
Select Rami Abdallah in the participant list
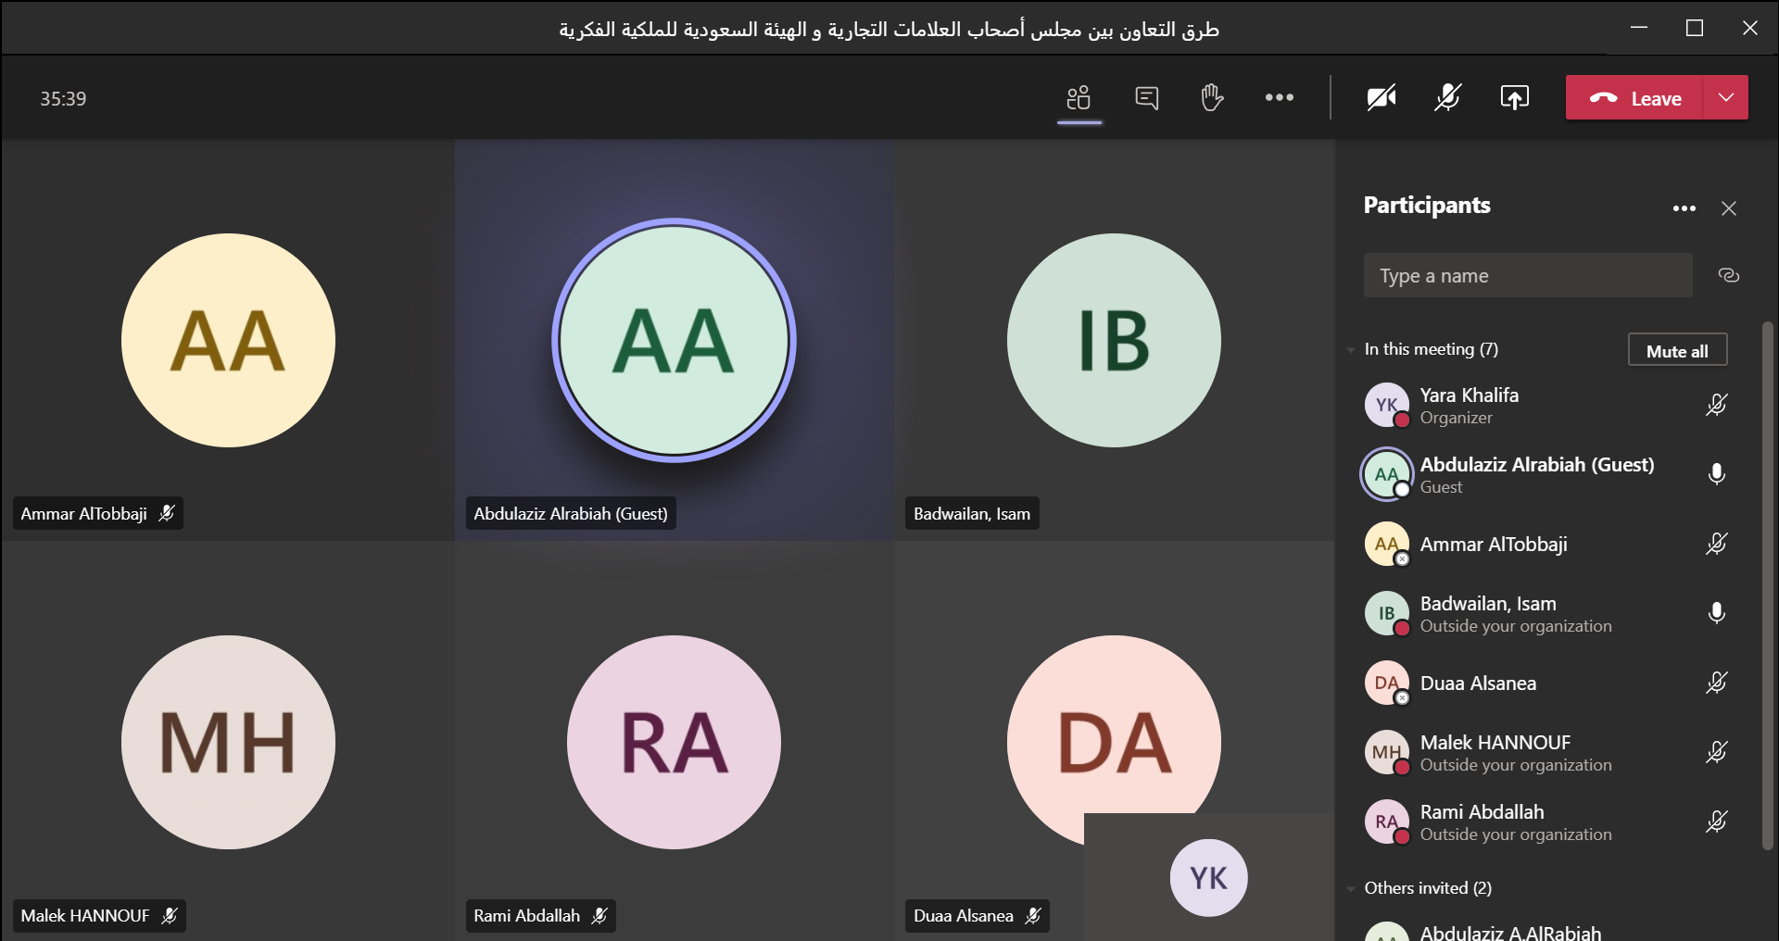[1547, 822]
